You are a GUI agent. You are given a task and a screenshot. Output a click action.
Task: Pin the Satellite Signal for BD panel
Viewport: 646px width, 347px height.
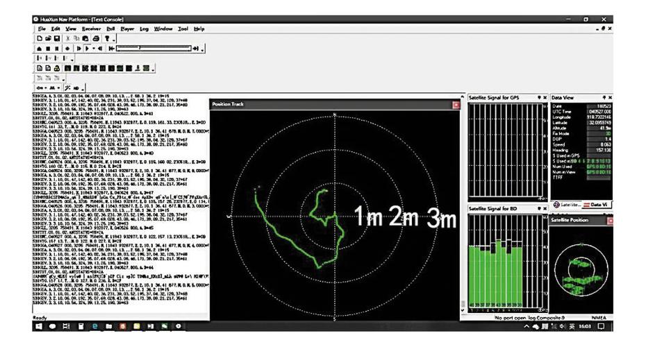click(539, 208)
